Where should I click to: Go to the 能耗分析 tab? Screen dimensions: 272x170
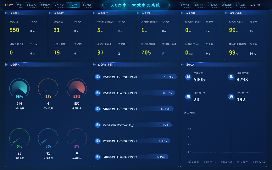pyautogui.click(x=199, y=5)
